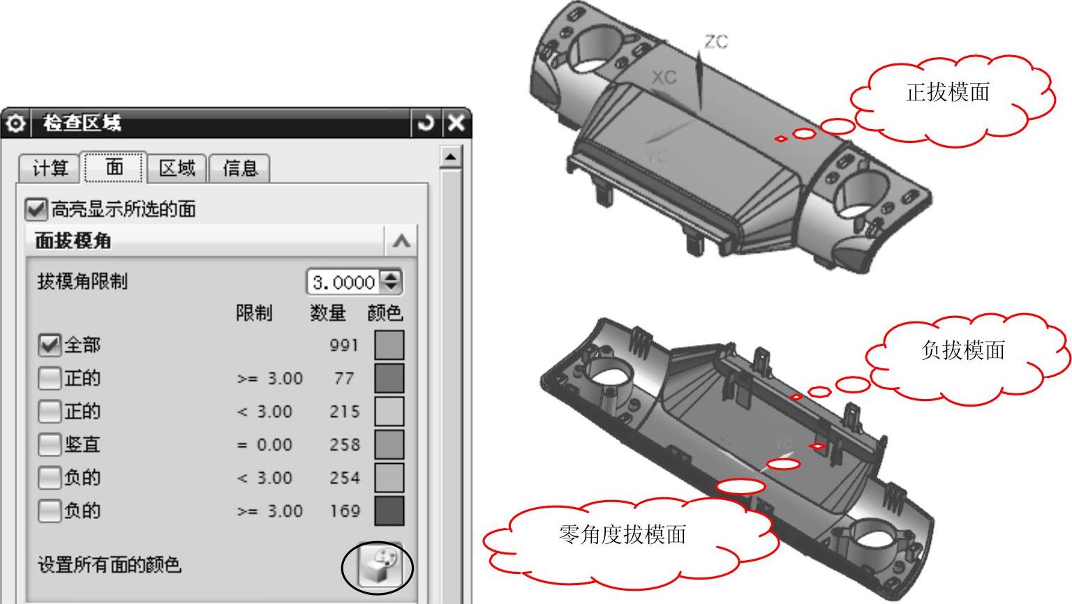Screen dimensions: 1072x604
Task: Click the 负的 >= 3.00 color swatch
Action: pyautogui.click(x=389, y=511)
